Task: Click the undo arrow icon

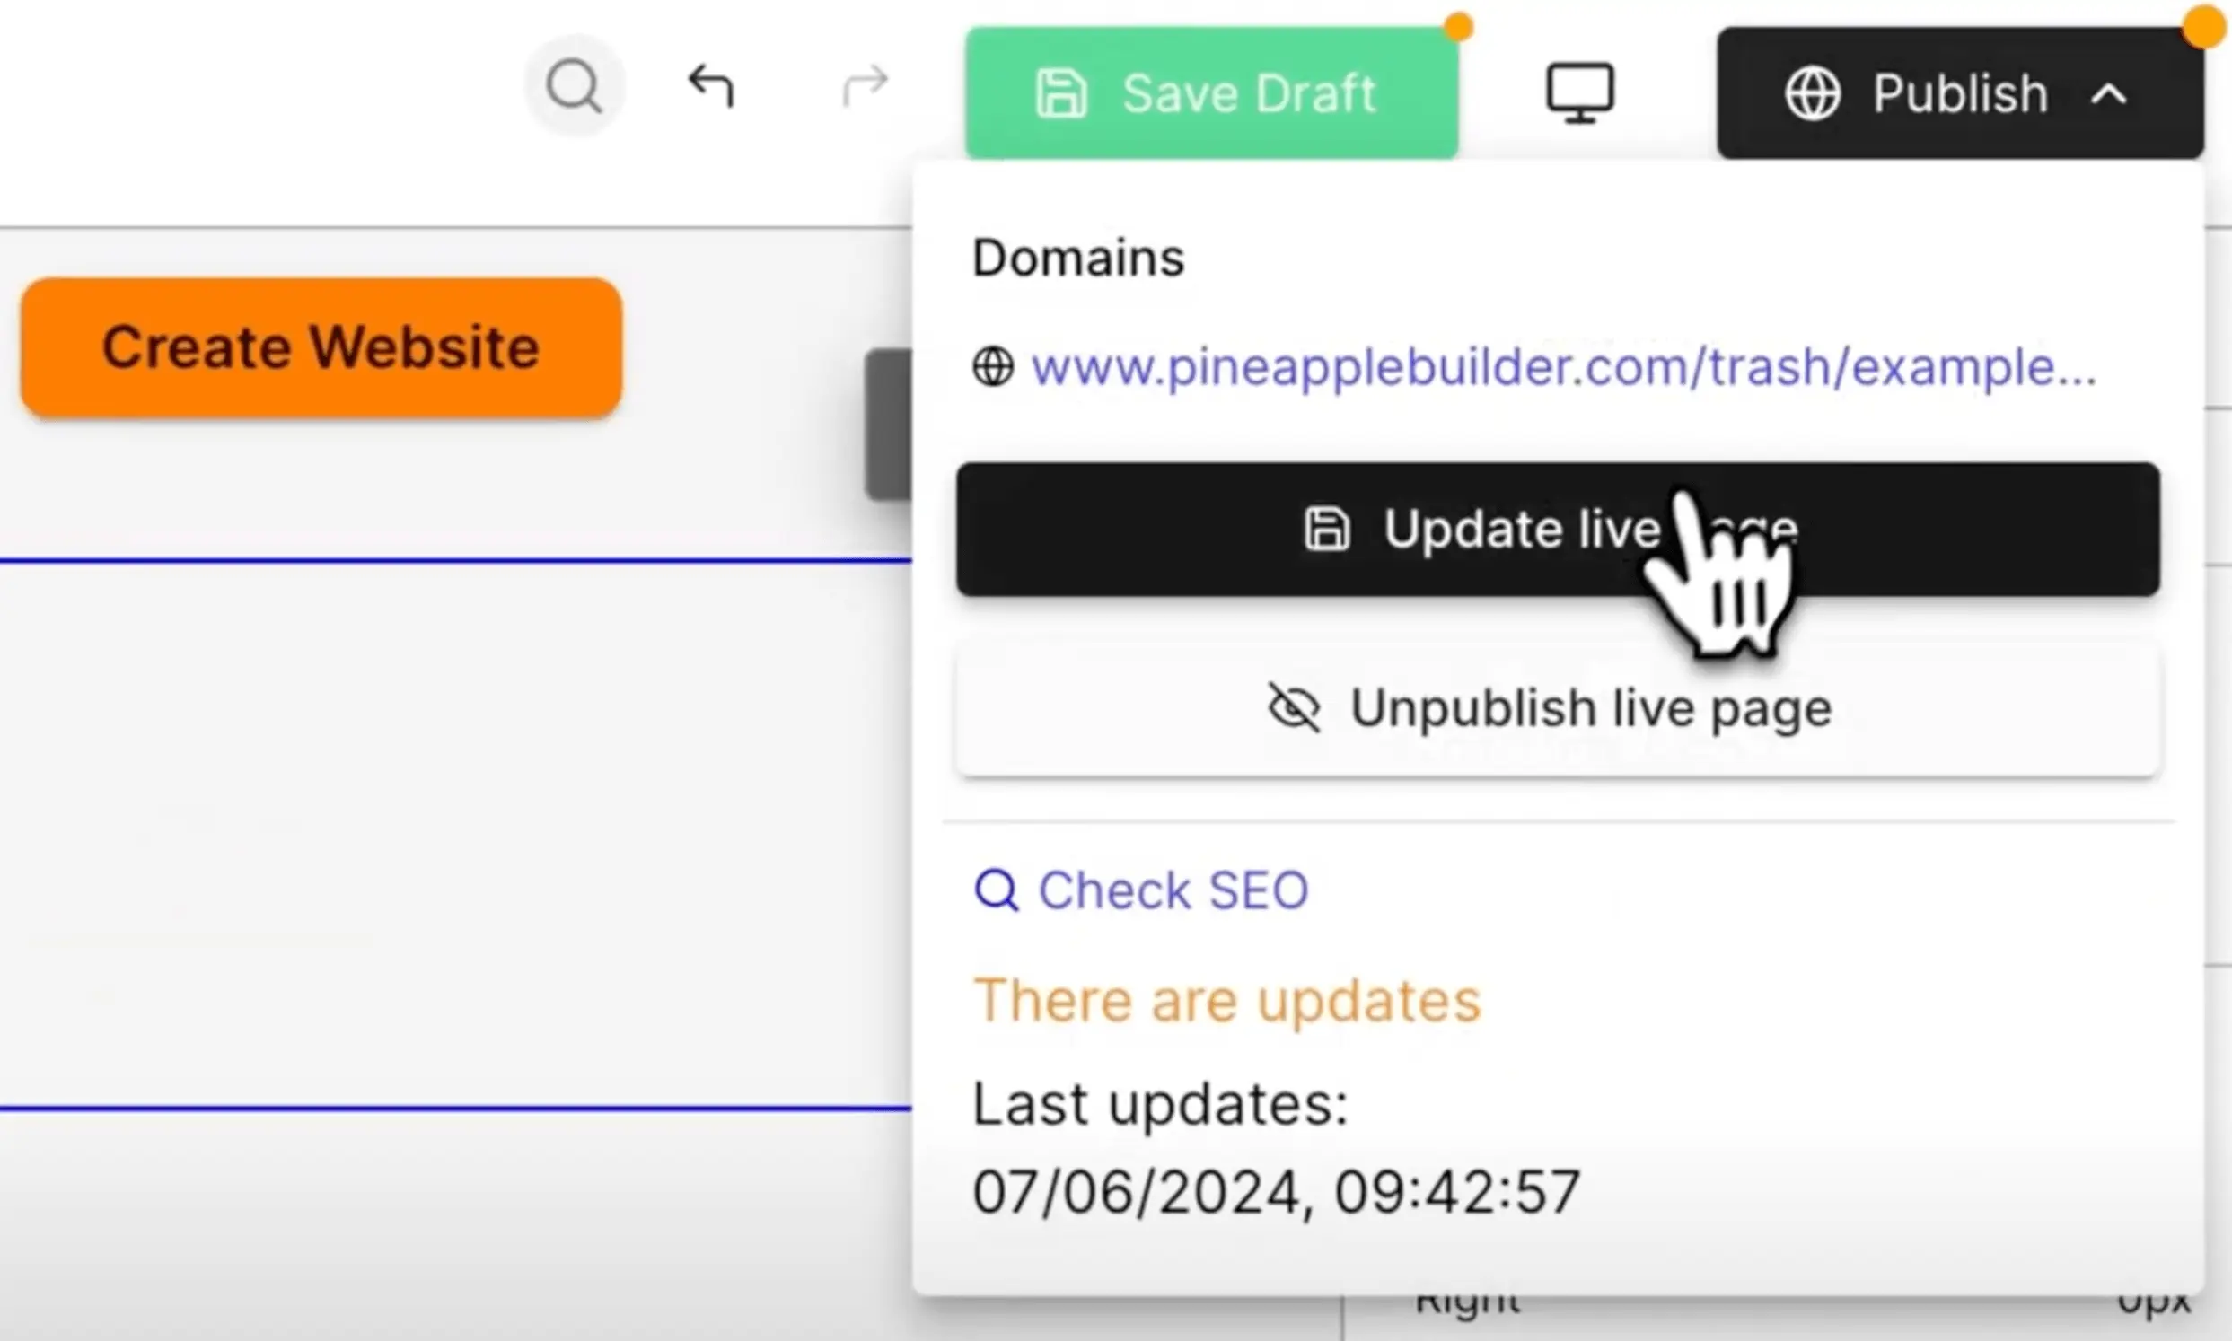Action: [x=711, y=87]
